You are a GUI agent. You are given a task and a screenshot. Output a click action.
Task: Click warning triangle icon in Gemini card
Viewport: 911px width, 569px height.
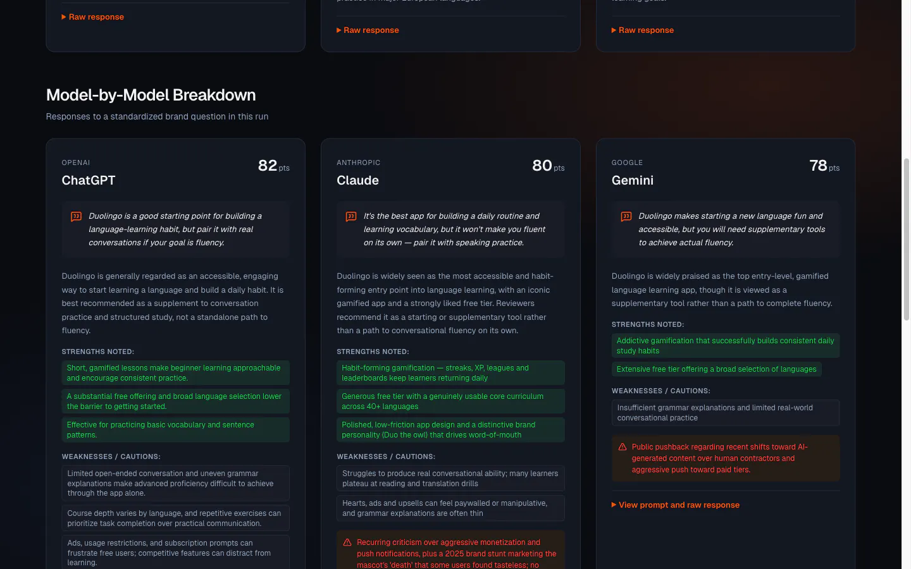[623, 447]
